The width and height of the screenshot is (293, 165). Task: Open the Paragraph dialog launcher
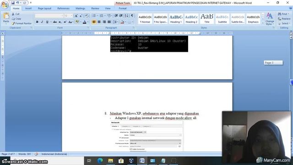(x=134, y=27)
